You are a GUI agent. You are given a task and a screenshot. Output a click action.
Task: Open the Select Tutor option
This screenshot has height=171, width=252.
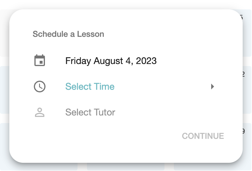(90, 112)
